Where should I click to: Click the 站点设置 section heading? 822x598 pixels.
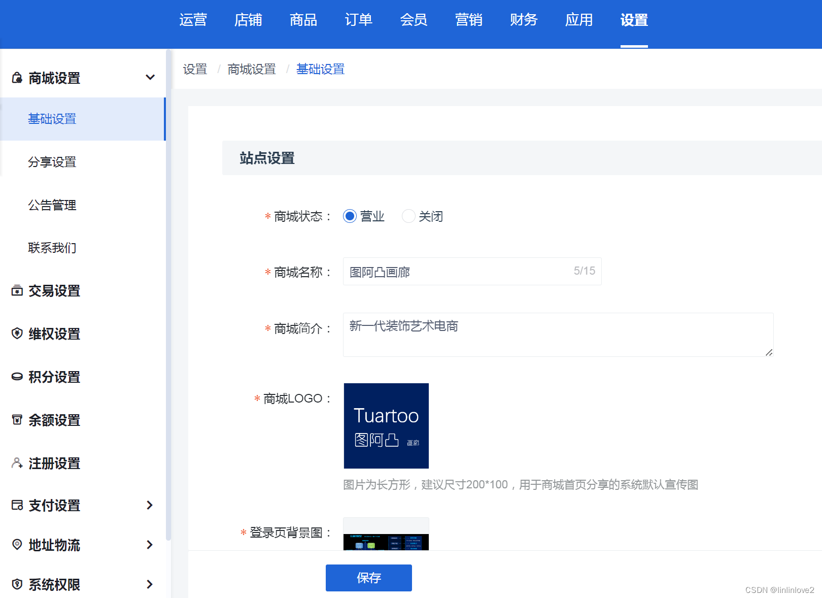(x=267, y=158)
